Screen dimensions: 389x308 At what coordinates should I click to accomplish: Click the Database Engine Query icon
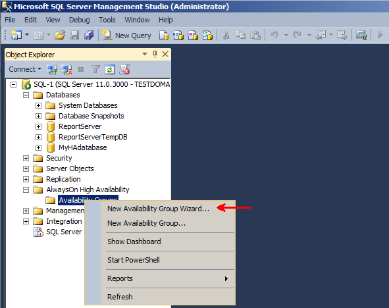point(164,36)
